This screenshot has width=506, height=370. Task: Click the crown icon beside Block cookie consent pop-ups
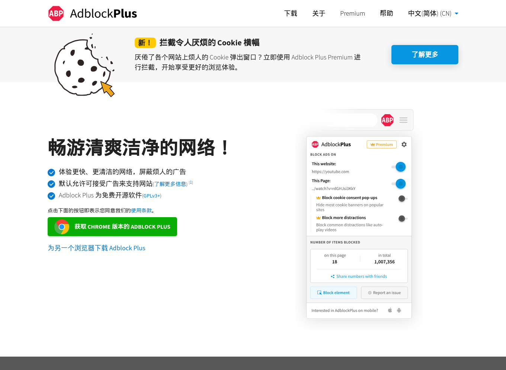tap(318, 198)
